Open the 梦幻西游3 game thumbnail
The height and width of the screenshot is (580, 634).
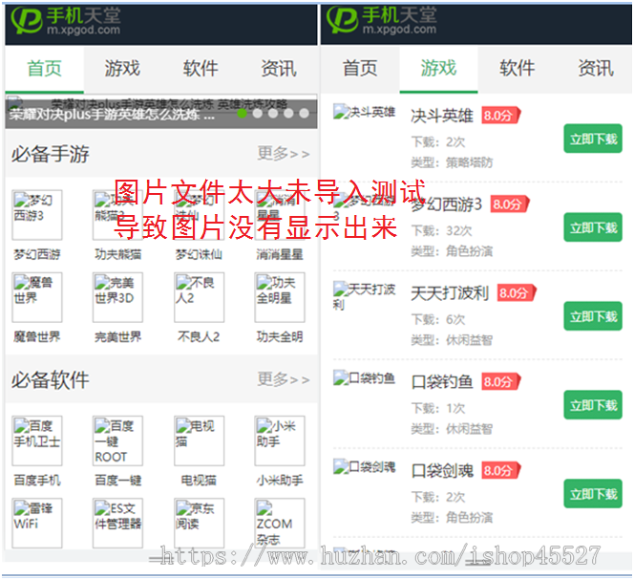[37, 215]
